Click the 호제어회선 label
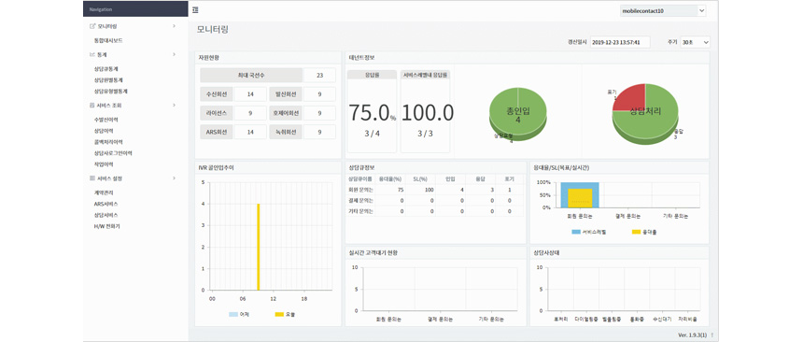The width and height of the screenshot is (803, 342). (285, 113)
